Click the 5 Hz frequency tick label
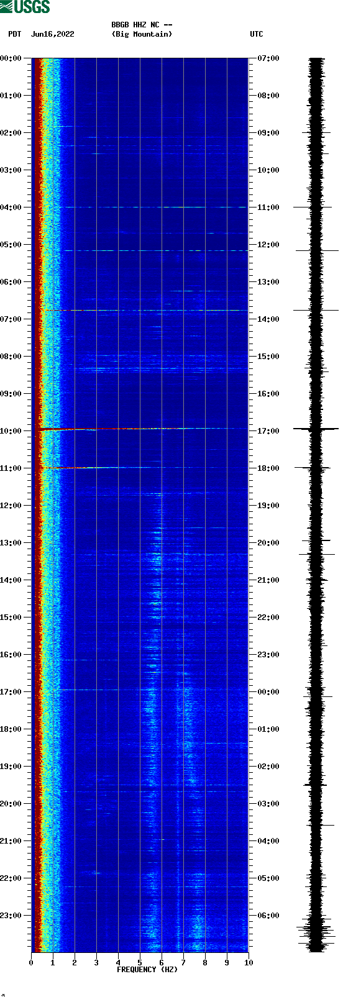 coord(140,963)
